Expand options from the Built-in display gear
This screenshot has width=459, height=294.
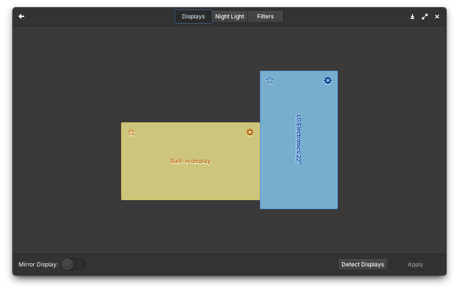click(250, 132)
